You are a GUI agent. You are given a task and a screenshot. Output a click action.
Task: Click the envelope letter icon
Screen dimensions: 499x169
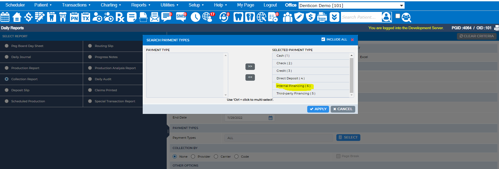(155, 17)
